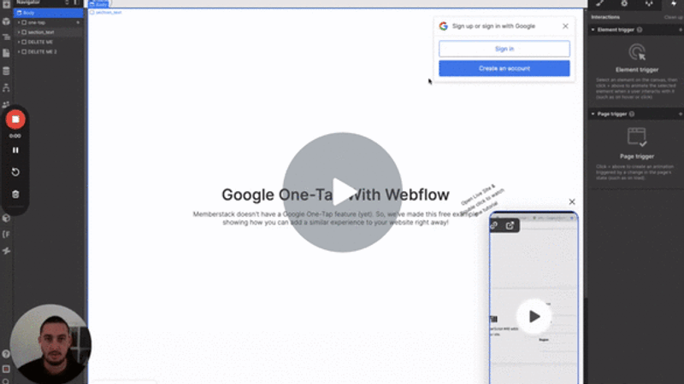This screenshot has height=384, width=684.
Task: Collapse the Page trigger section
Action: coord(593,113)
